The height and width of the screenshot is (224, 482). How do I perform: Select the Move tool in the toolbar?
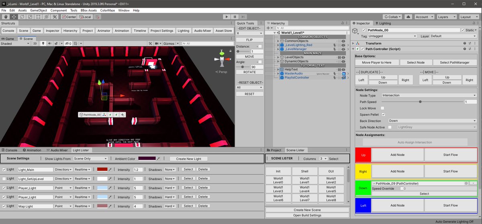(x=14, y=17)
